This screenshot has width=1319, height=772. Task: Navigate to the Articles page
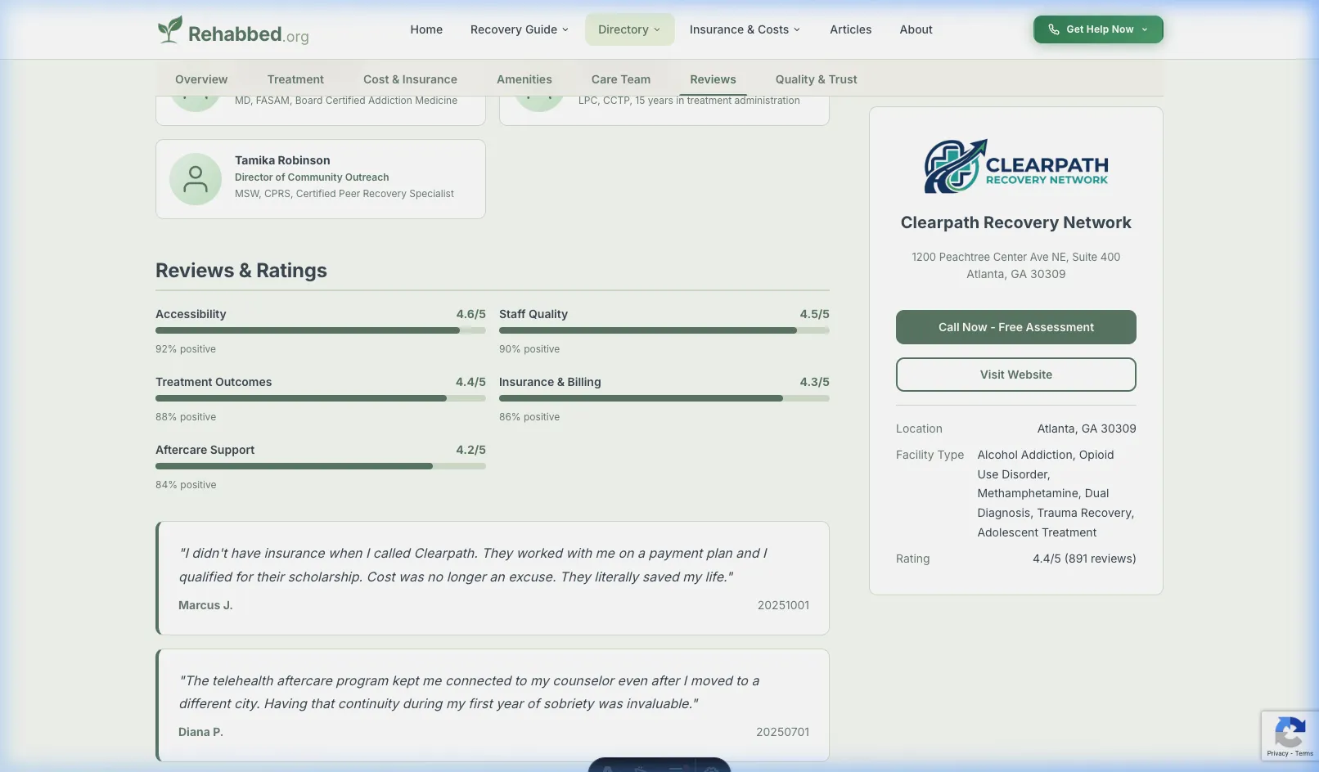point(850,29)
